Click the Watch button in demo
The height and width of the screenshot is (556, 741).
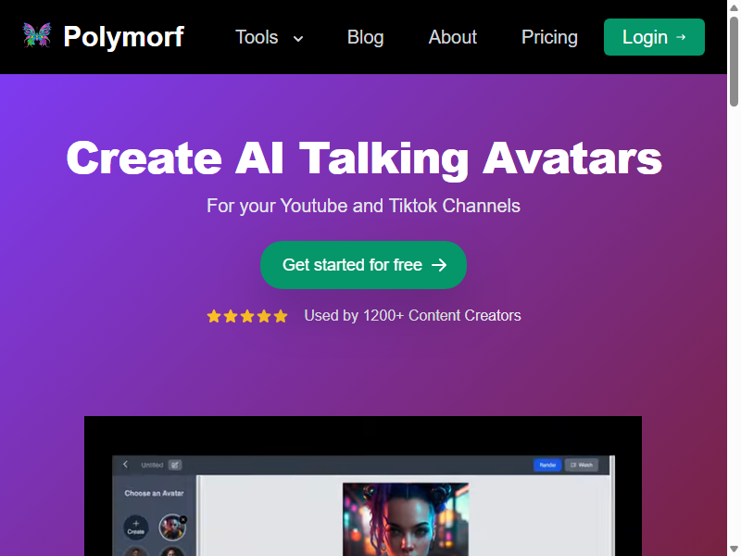tap(582, 465)
